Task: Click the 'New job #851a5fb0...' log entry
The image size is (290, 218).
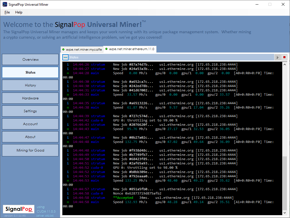Action: coord(133,189)
